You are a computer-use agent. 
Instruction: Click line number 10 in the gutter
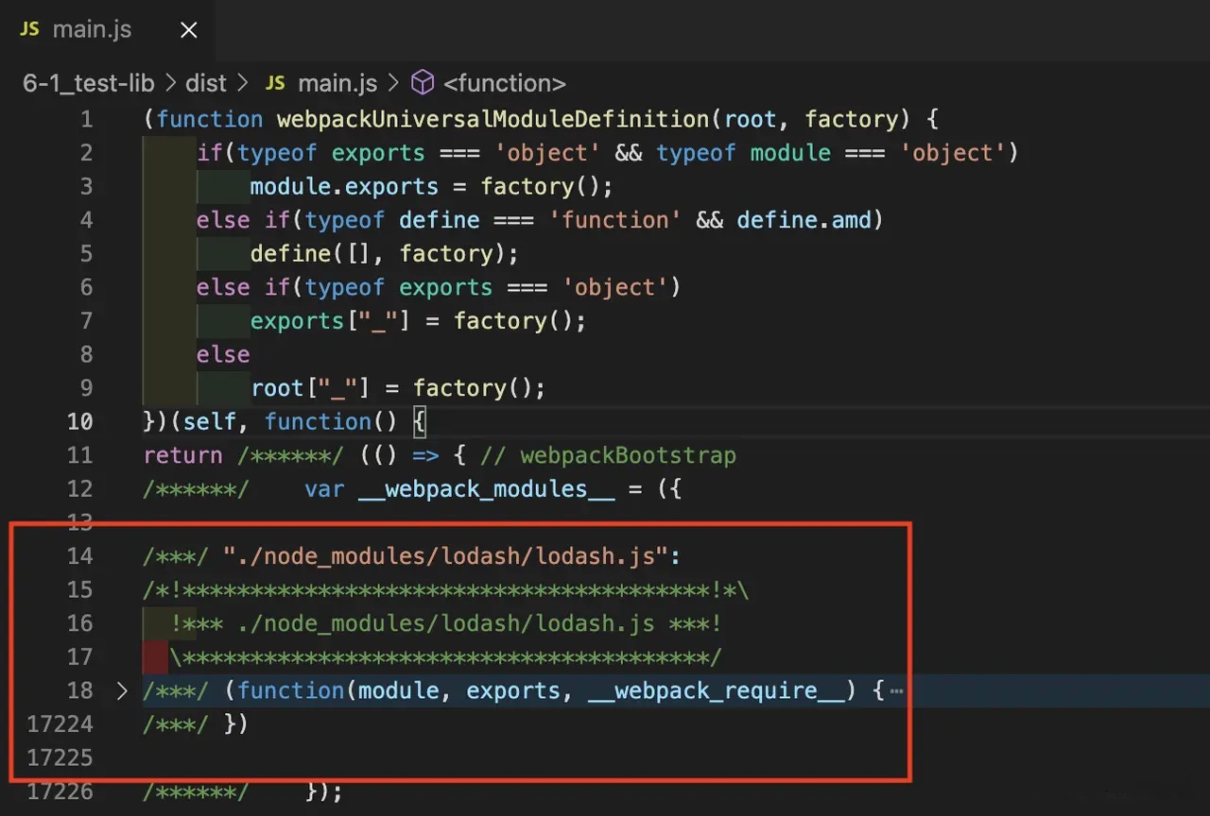click(x=80, y=421)
